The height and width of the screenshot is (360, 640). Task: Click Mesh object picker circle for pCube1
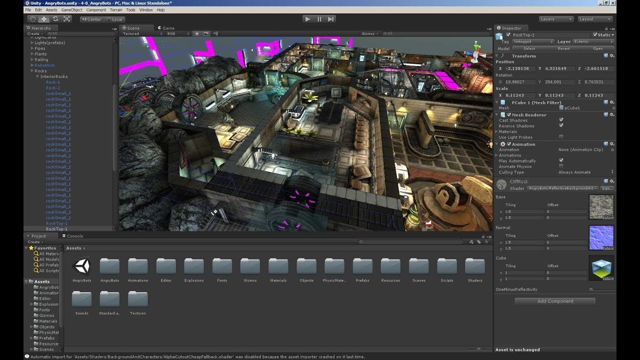(613, 108)
